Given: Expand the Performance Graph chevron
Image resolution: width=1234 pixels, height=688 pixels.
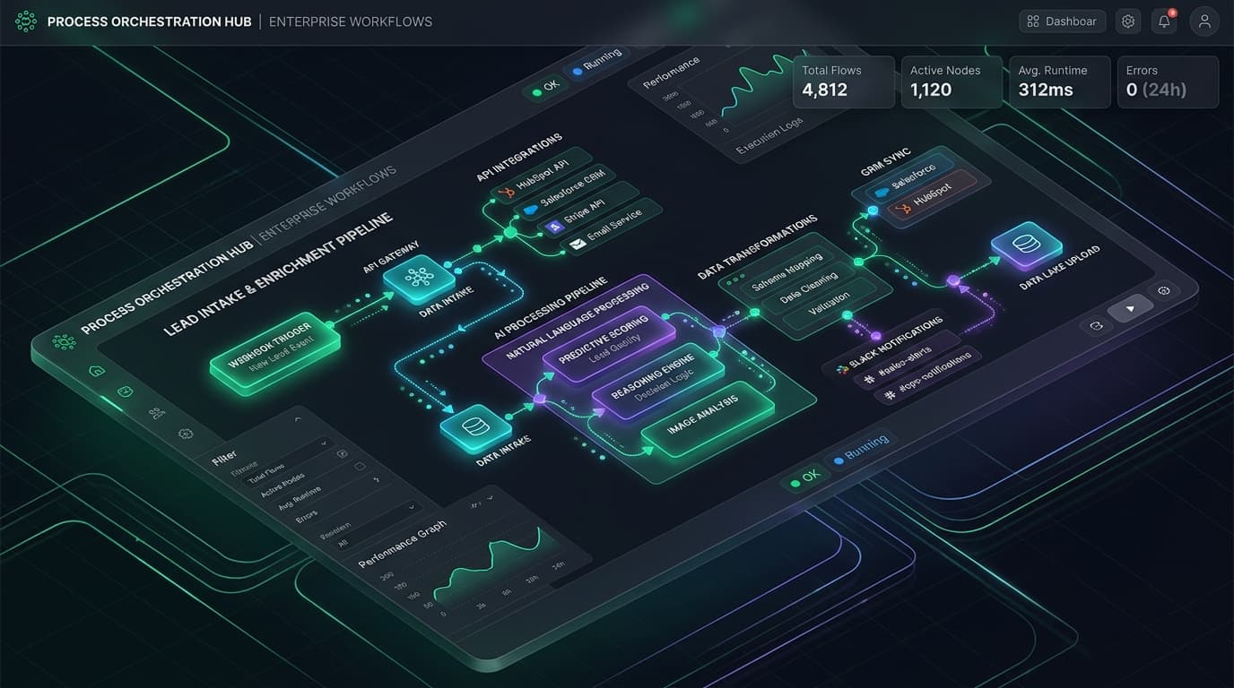Looking at the screenshot, I should (491, 497).
